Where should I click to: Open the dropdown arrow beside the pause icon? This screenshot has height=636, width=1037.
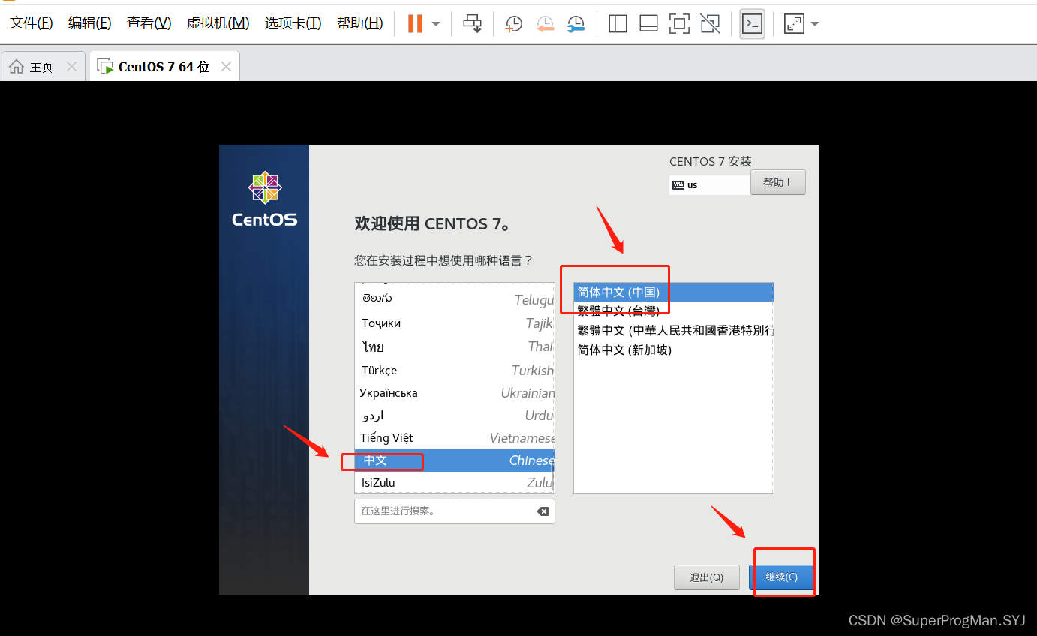(x=436, y=24)
